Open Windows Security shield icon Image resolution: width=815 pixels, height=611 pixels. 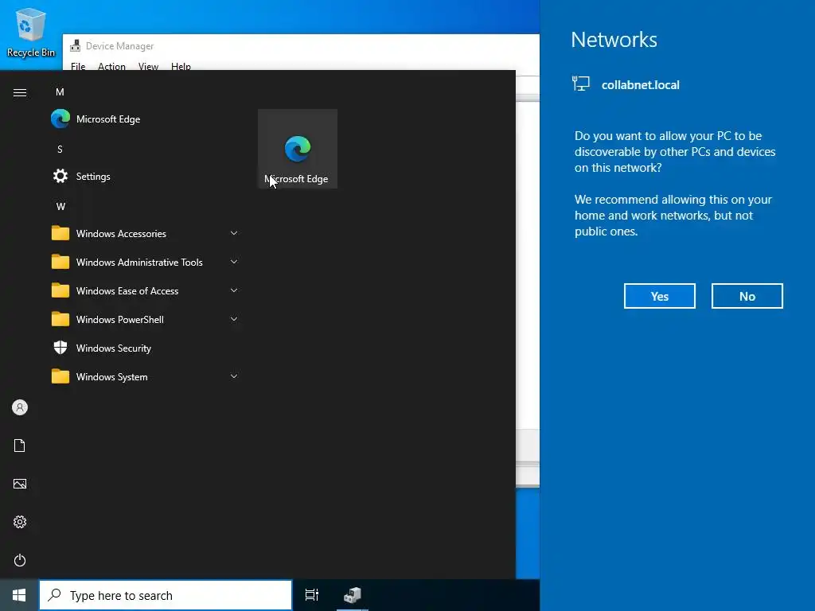tap(60, 348)
